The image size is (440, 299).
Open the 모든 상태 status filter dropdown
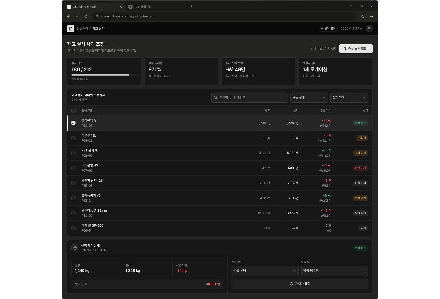(309, 98)
